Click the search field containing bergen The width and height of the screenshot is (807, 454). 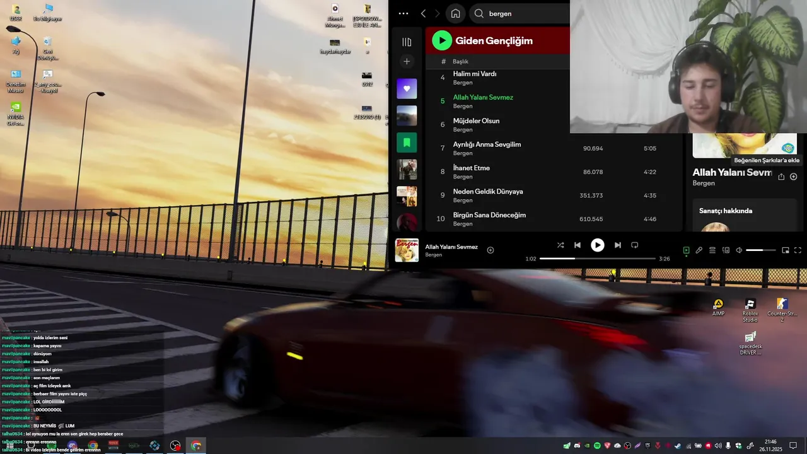pyautogui.click(x=520, y=13)
